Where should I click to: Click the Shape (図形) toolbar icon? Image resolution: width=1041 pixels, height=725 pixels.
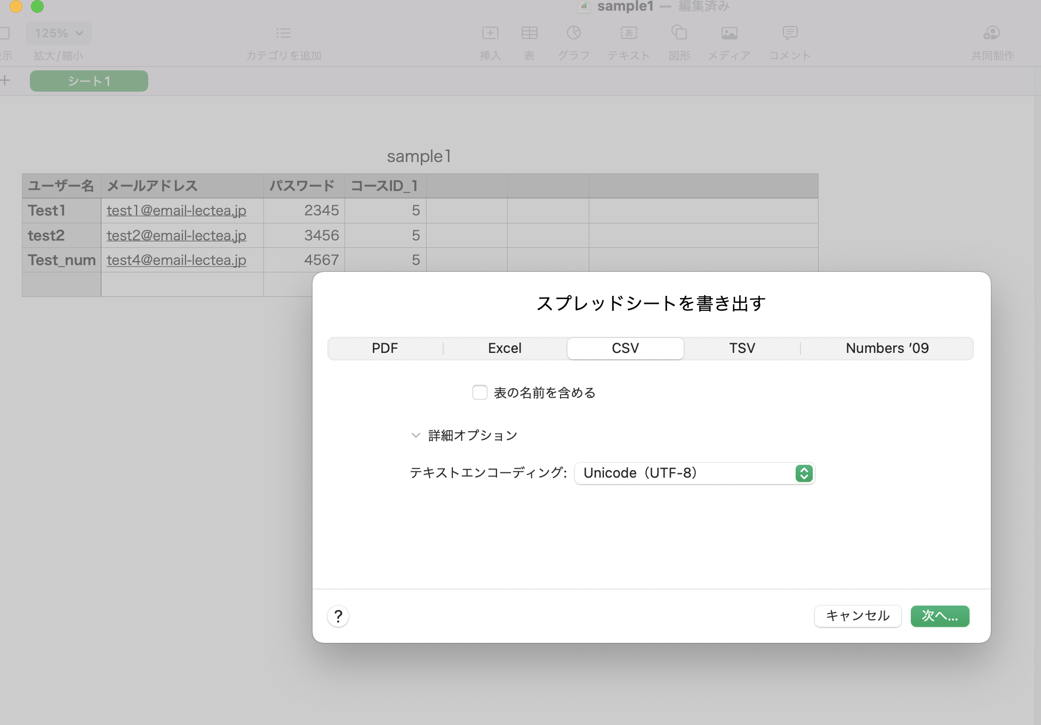[679, 33]
